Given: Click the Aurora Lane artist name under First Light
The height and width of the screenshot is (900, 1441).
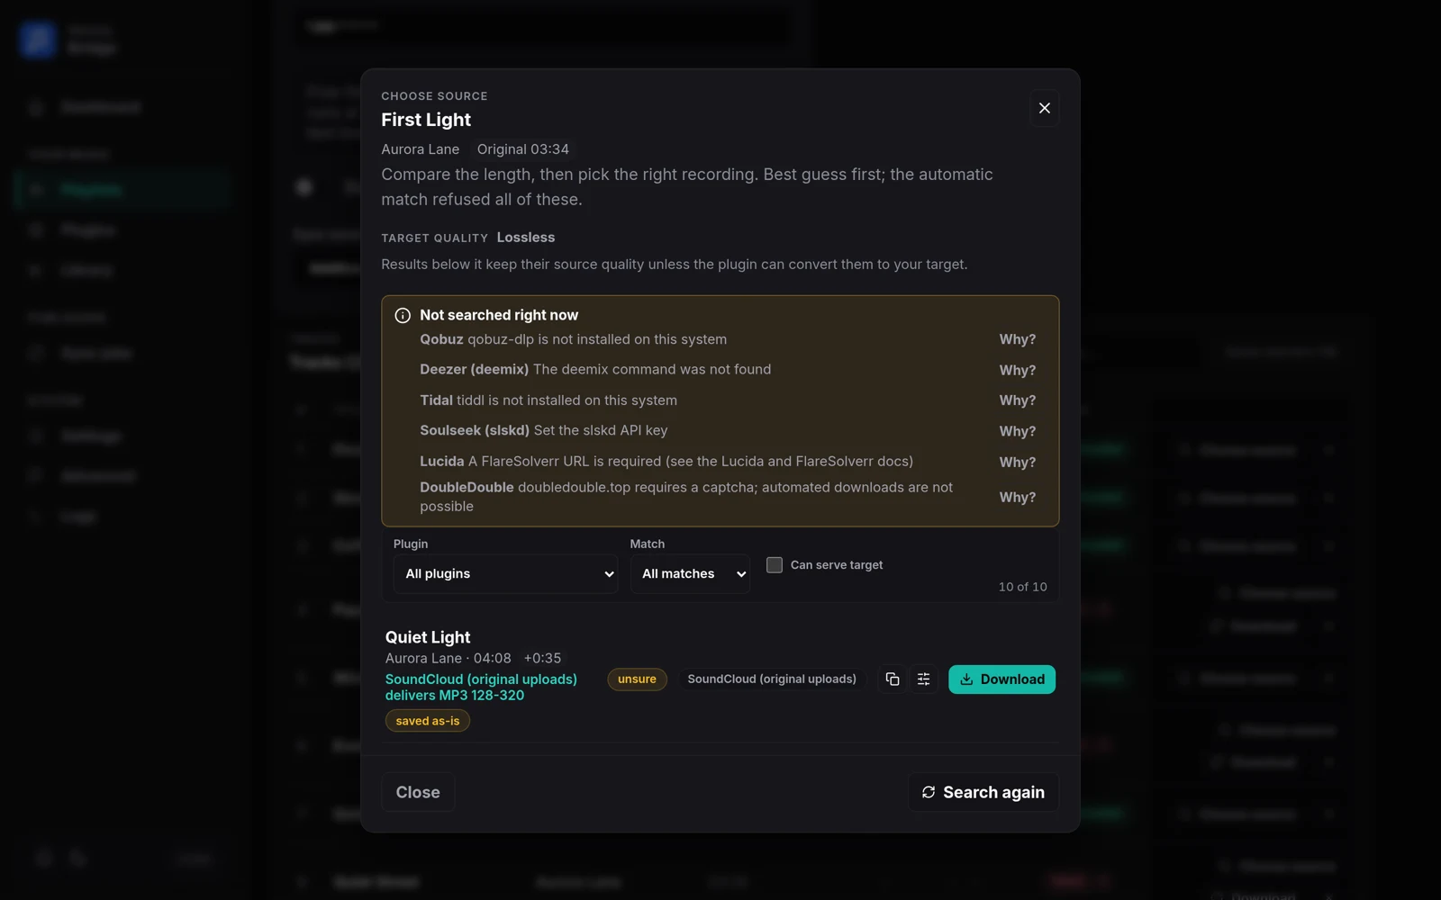Looking at the screenshot, I should point(420,149).
